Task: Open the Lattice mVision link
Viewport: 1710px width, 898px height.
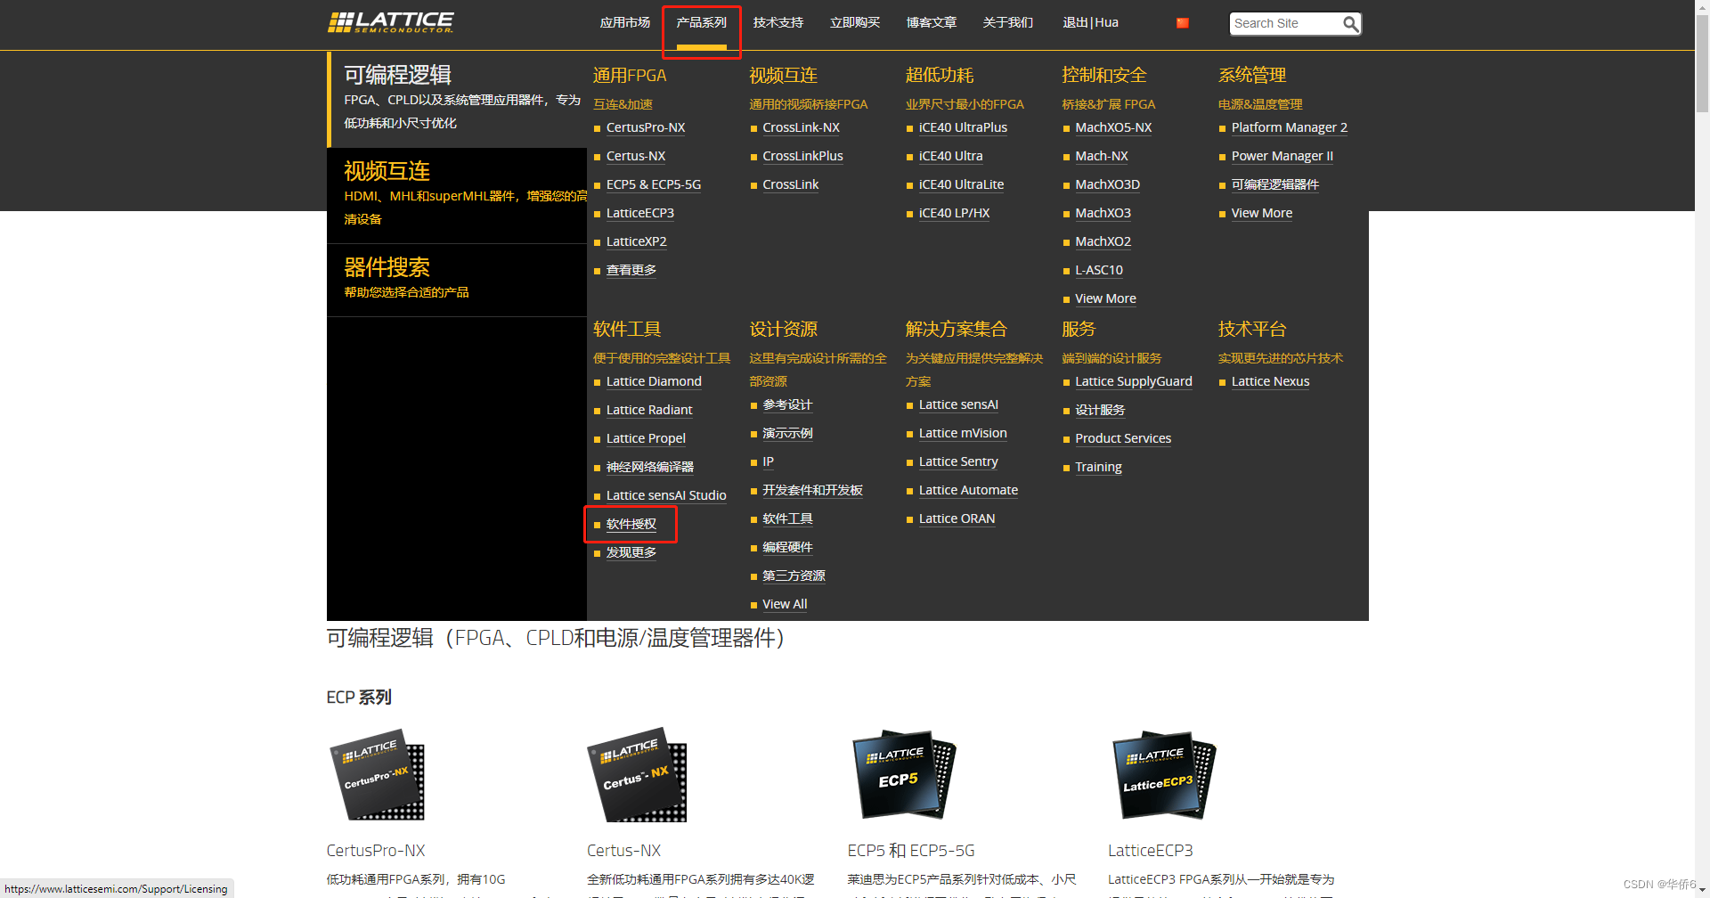Action: point(963,434)
